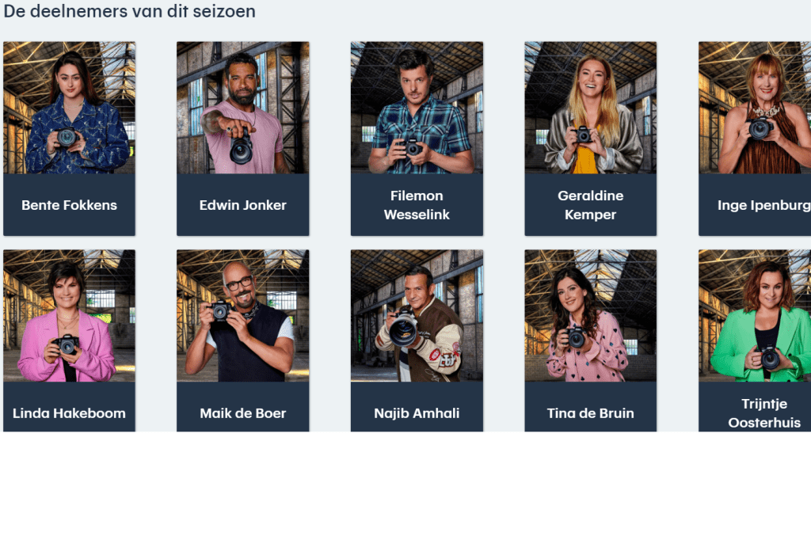Open Tina de Bruin's participant photo
Image resolution: width=811 pixels, height=540 pixels.
tap(591, 316)
